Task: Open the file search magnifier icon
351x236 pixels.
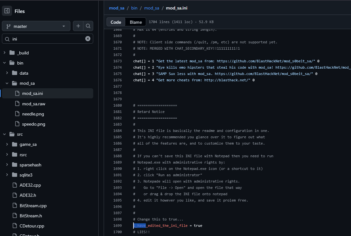Action: [x=88, y=26]
